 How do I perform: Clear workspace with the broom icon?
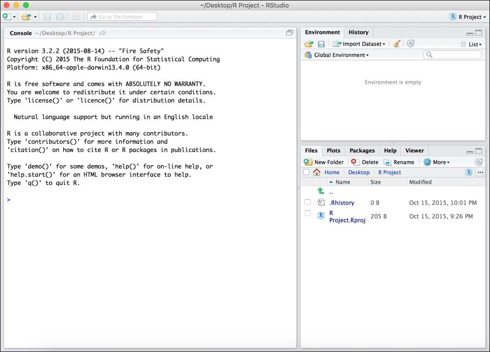(x=397, y=44)
